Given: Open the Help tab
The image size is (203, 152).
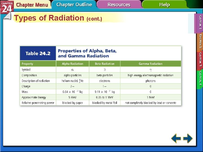Looking at the screenshot, I should point(164,5).
